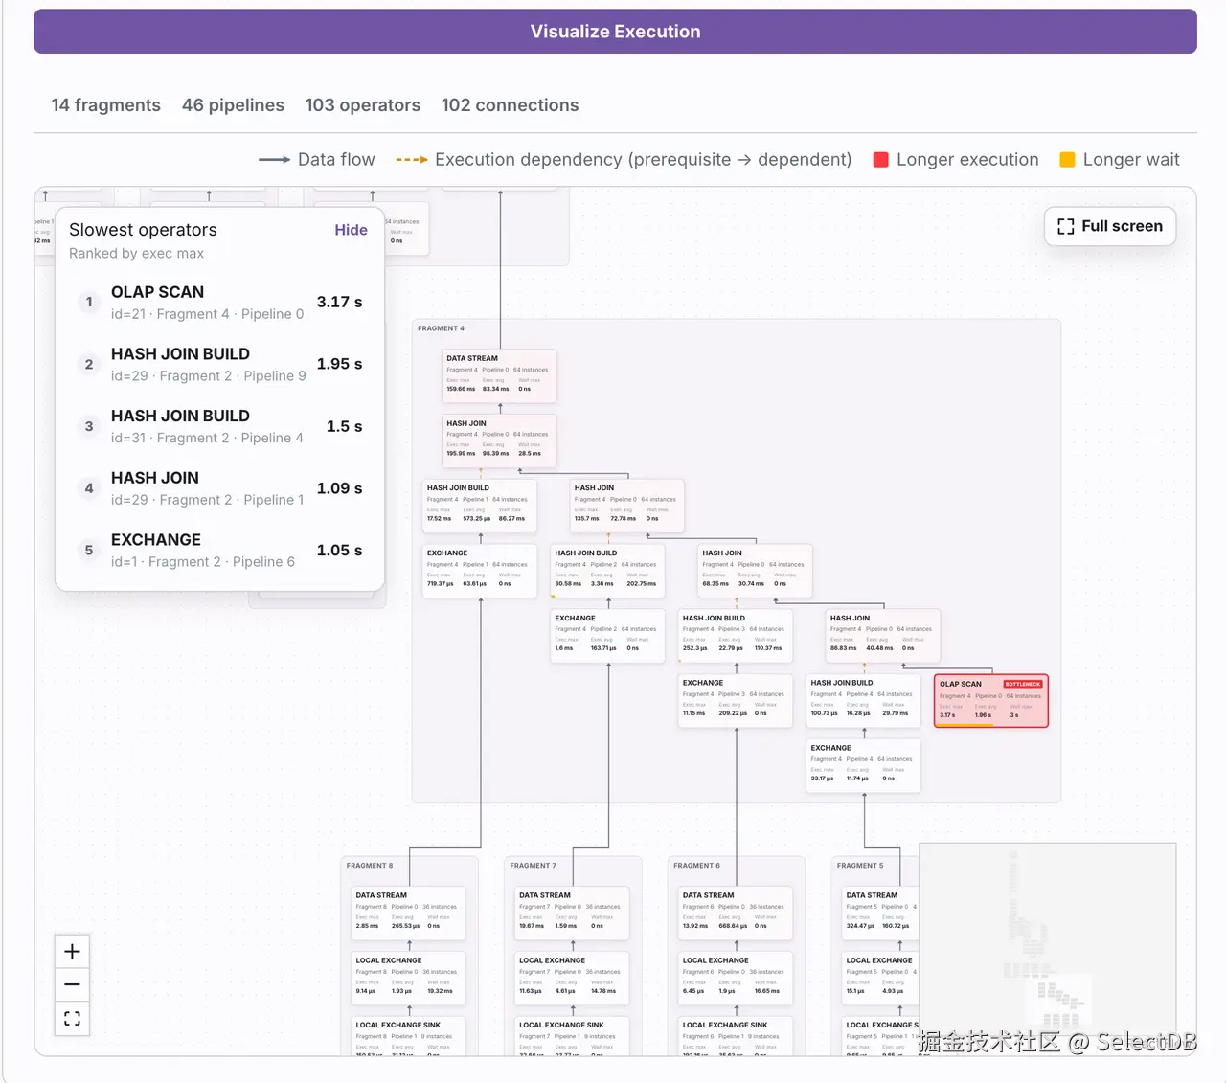Click EXCHANGE node in Fragment 4 Pipeline 1
The width and height of the screenshot is (1226, 1083).
[x=480, y=570]
